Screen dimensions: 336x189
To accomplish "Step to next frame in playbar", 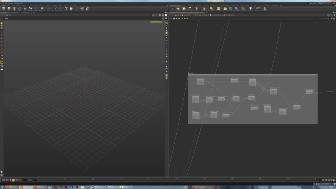I will pyautogui.click(x=19, y=180).
